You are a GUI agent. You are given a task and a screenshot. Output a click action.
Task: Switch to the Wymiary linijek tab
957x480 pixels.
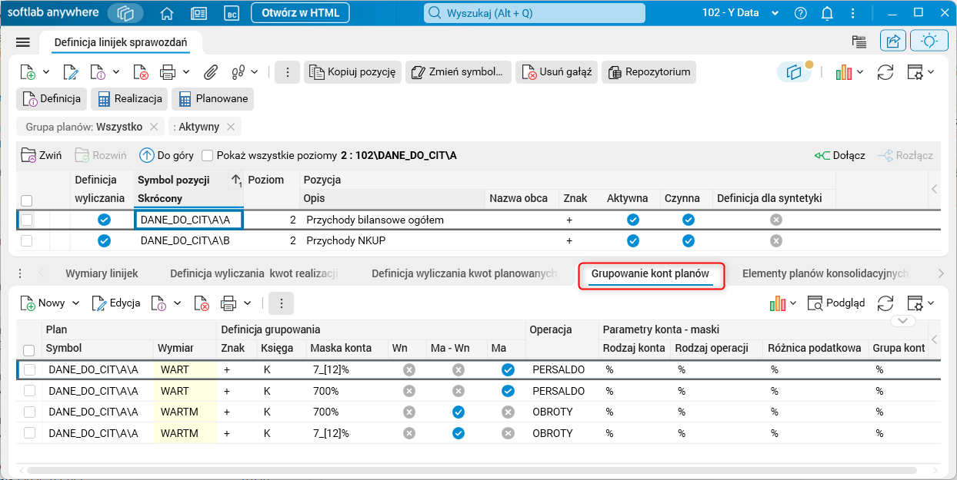tap(102, 273)
